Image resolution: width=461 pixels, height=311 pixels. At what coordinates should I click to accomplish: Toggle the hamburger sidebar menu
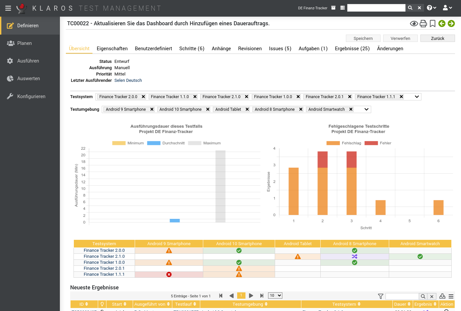click(8, 8)
